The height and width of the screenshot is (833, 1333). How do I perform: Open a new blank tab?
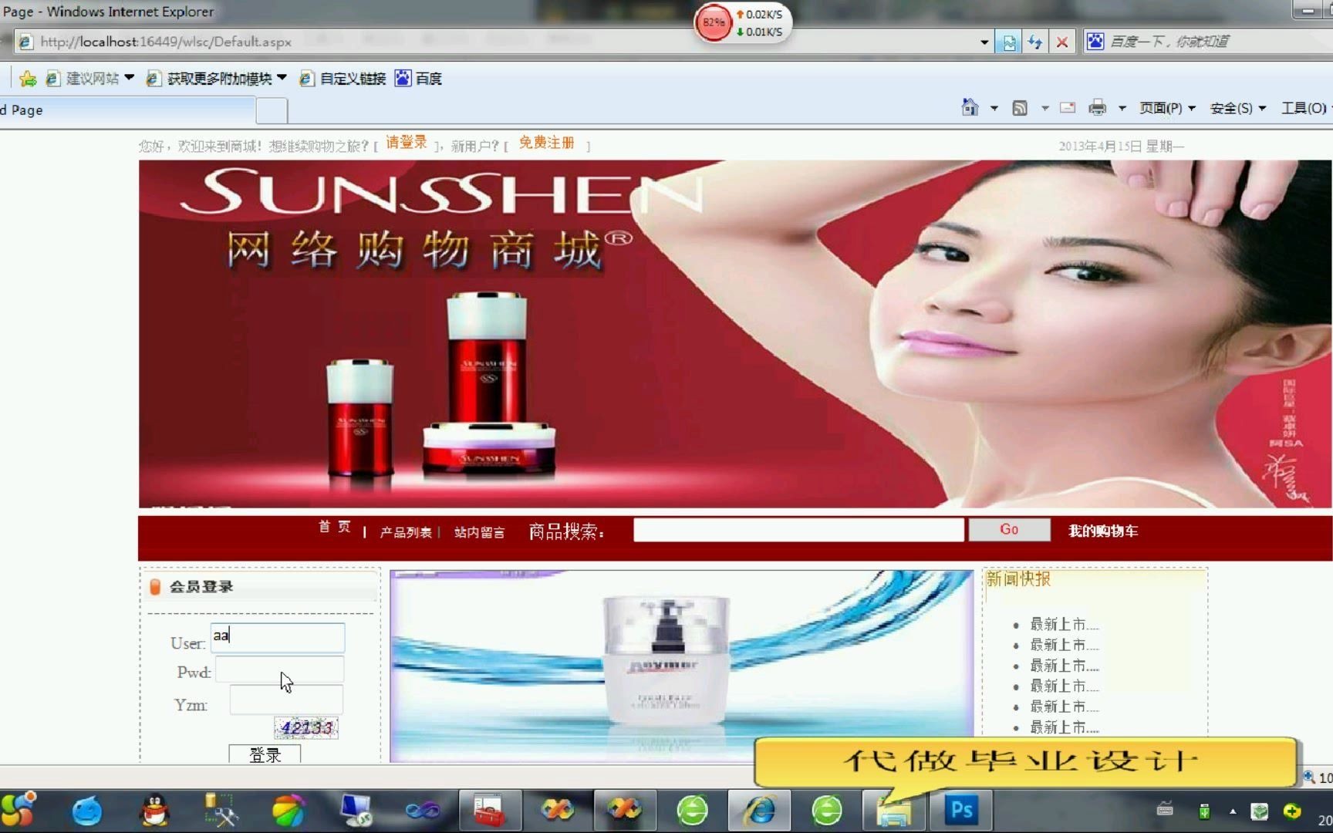point(272,111)
